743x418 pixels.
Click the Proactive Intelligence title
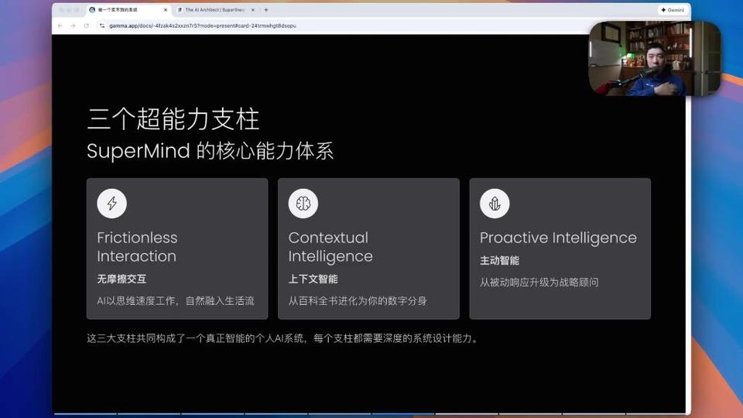558,238
